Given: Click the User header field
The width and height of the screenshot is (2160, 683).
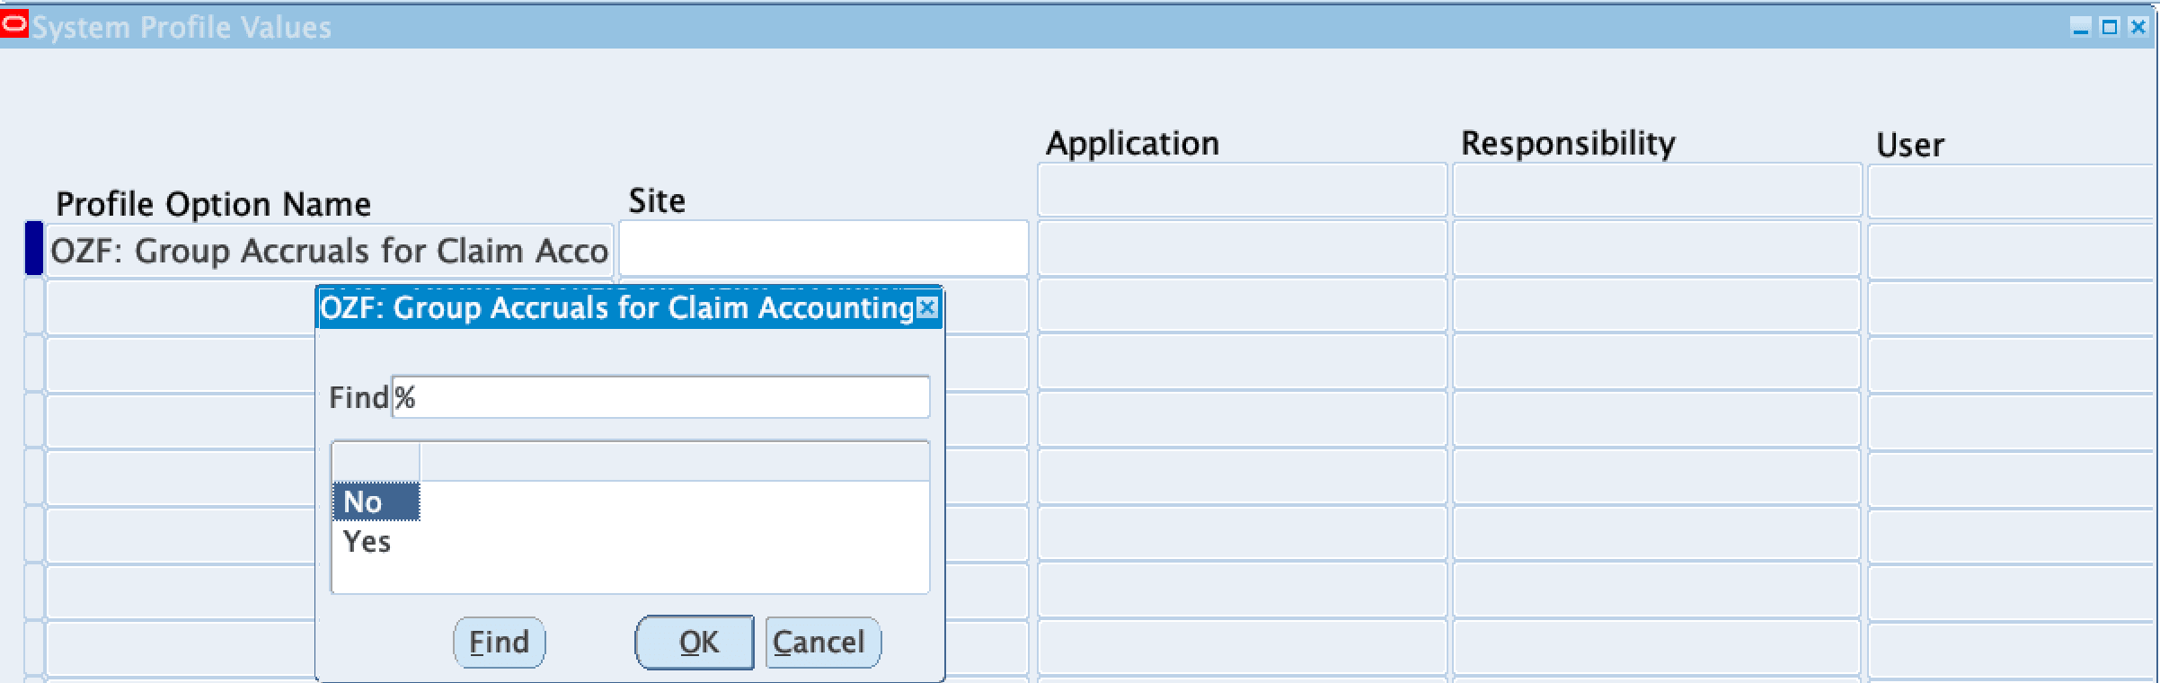Looking at the screenshot, I should tap(2011, 190).
